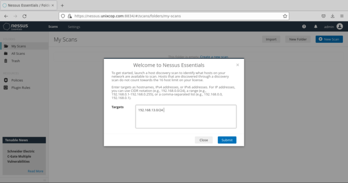
Task: Open the Read More news link
Action: 35,171
